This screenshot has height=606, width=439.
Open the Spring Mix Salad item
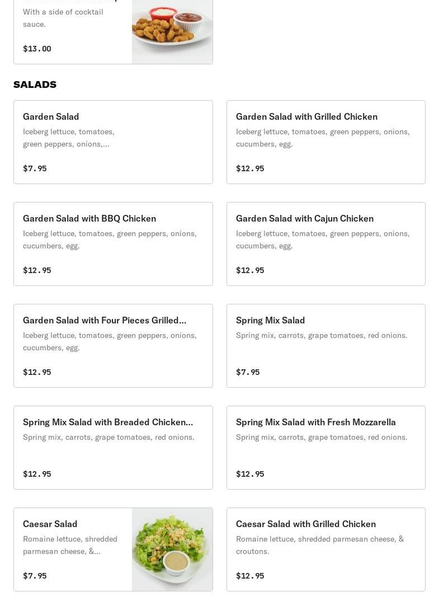[x=326, y=345]
